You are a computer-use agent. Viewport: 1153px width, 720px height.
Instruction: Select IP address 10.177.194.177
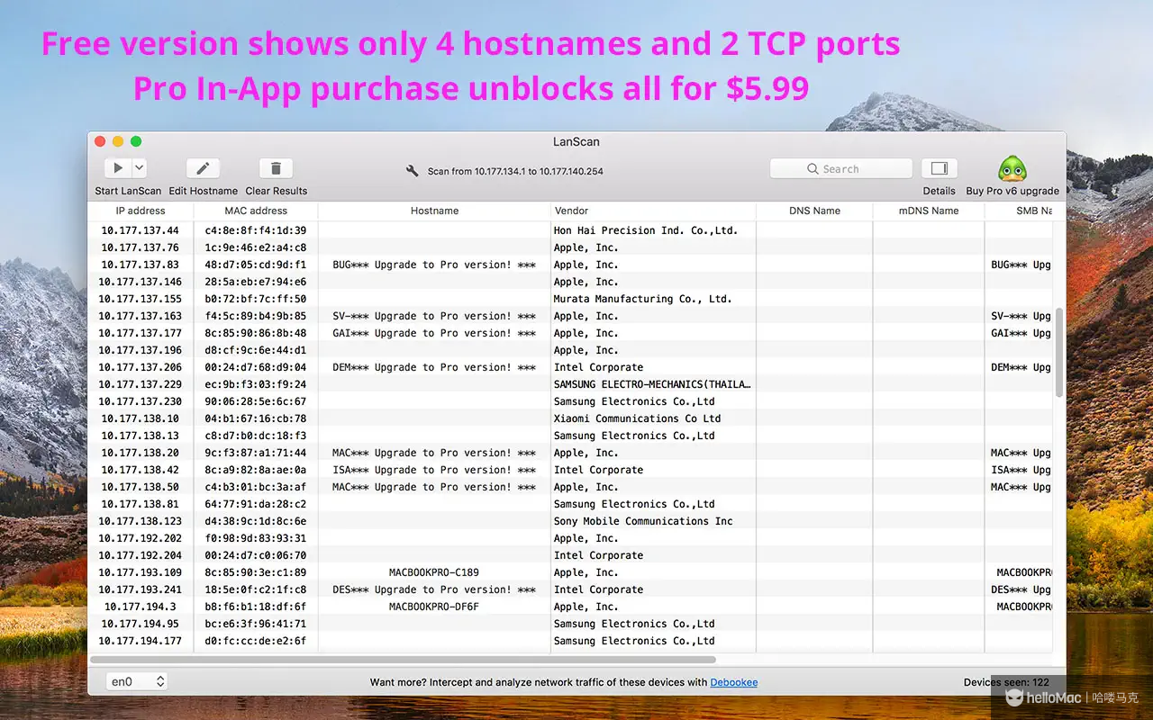[140, 641]
